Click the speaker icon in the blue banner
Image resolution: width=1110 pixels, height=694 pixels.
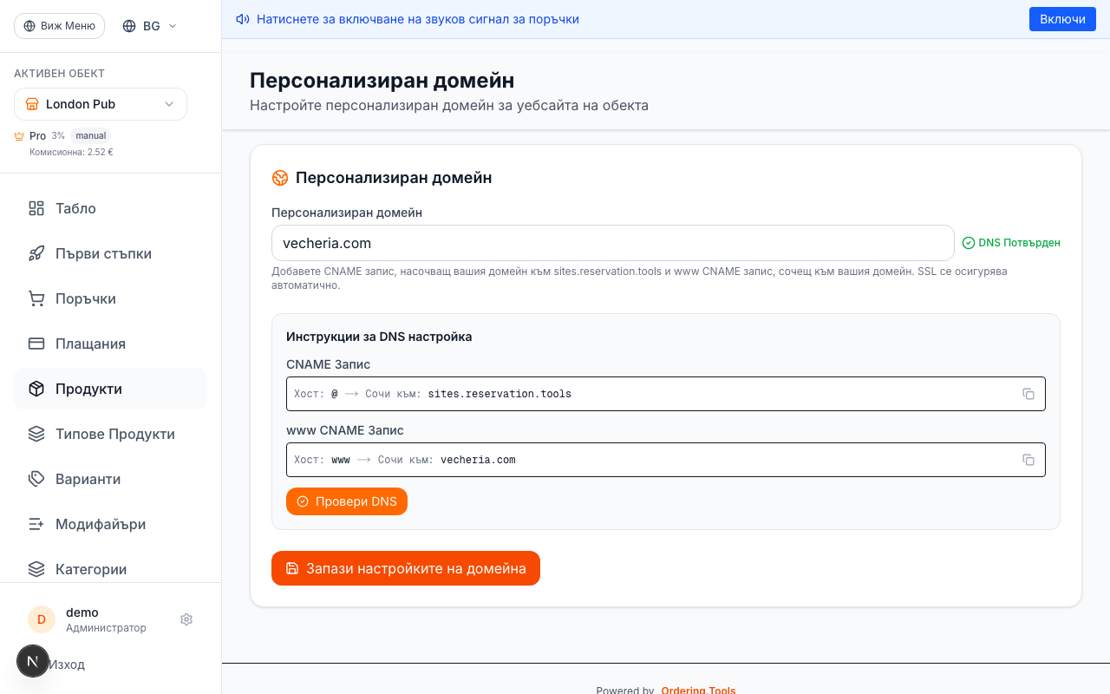tap(242, 18)
